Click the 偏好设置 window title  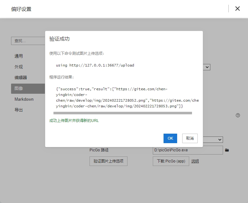click(x=21, y=9)
